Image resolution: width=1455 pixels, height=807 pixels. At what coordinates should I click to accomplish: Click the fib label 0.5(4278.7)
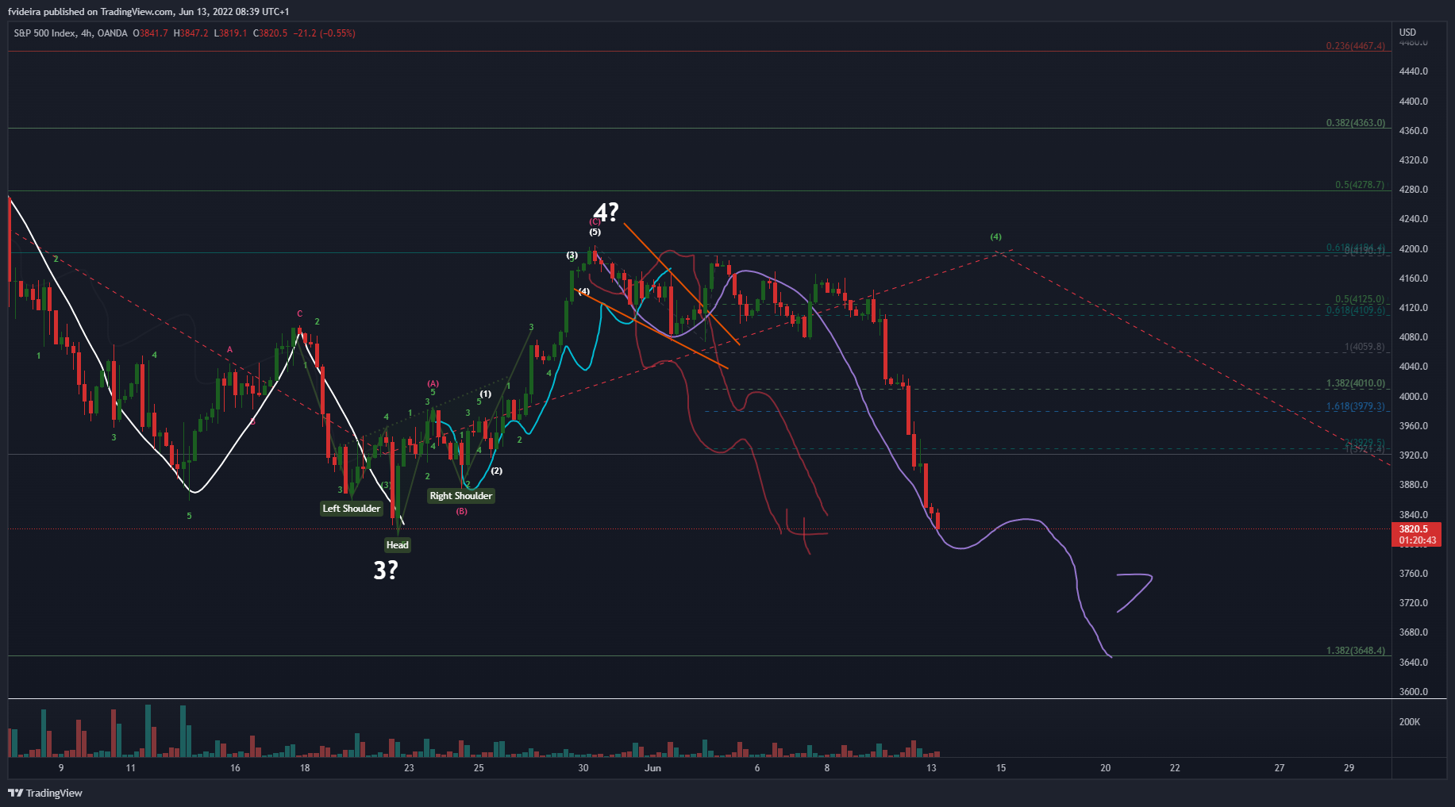coord(1359,185)
